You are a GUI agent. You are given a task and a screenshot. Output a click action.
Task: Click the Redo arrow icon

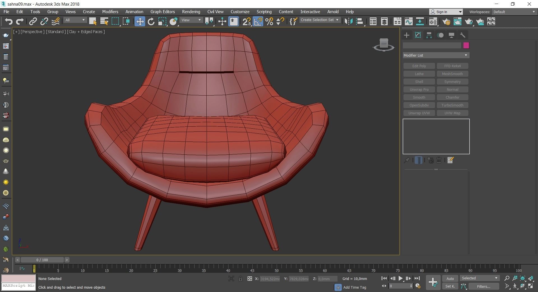click(20, 21)
